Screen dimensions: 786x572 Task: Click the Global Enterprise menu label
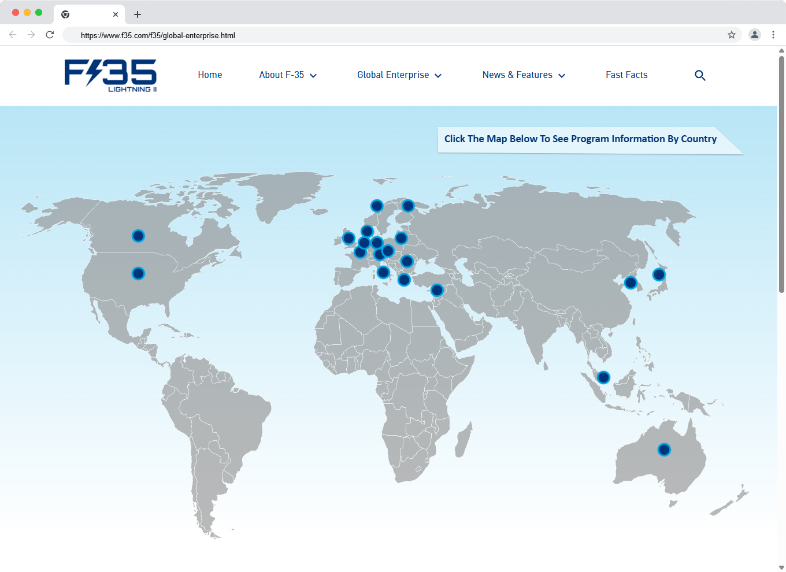[393, 75]
